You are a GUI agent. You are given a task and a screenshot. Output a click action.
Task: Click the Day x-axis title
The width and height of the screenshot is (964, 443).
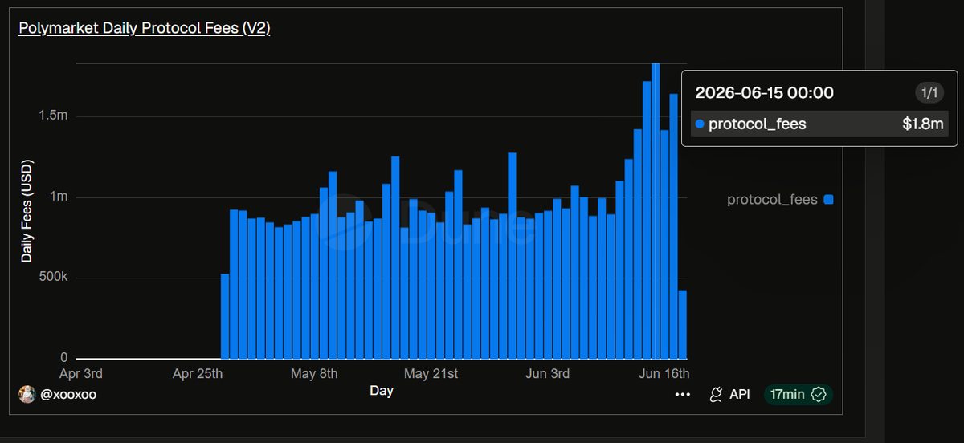(382, 391)
